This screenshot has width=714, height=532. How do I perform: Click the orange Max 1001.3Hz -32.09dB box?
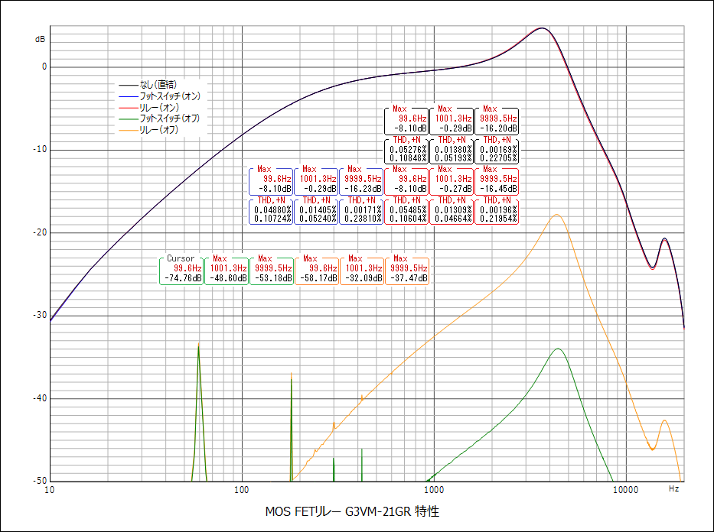coord(361,269)
